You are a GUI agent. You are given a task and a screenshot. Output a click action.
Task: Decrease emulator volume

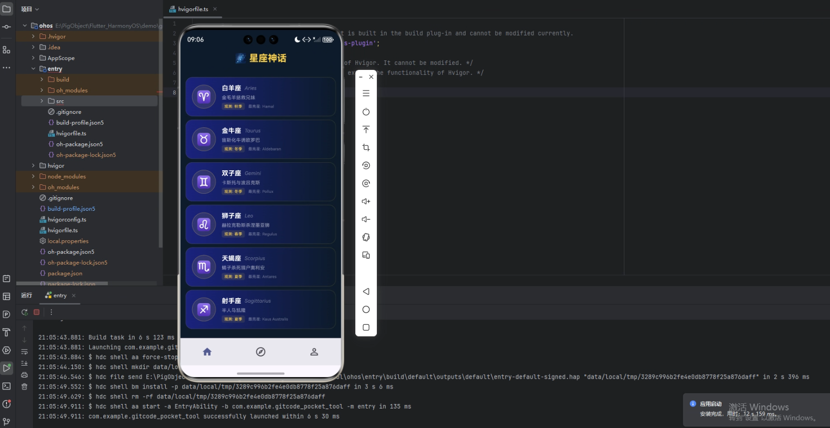pyautogui.click(x=366, y=219)
